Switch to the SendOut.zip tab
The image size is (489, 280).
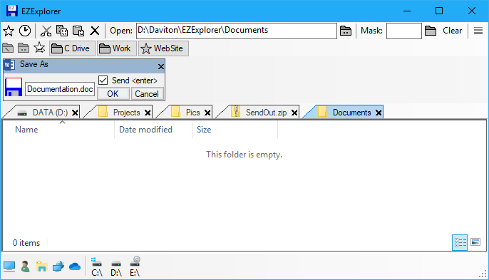click(259, 113)
